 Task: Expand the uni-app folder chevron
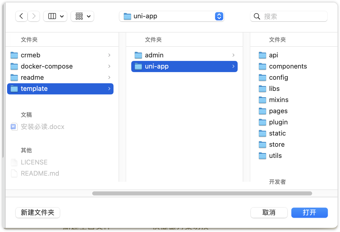pyautogui.click(x=233, y=67)
